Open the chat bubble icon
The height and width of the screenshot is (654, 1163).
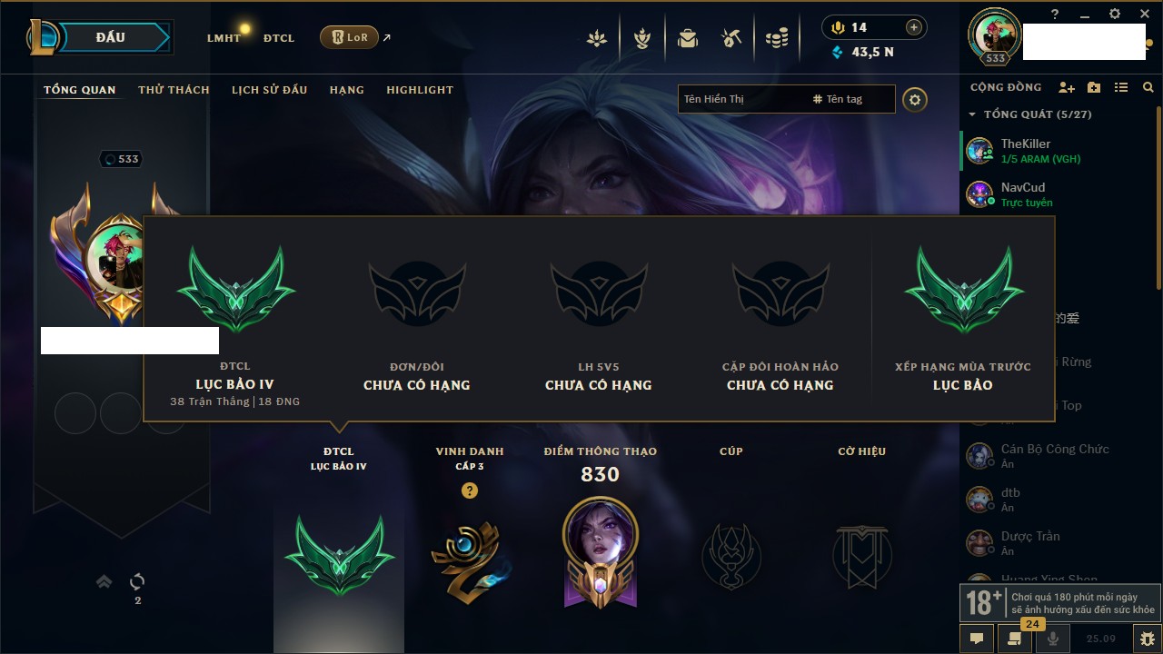point(977,639)
